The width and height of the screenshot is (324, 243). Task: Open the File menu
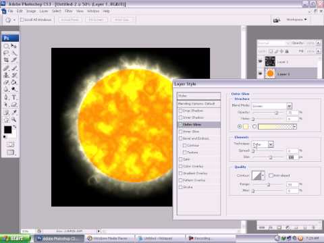coord(10,11)
